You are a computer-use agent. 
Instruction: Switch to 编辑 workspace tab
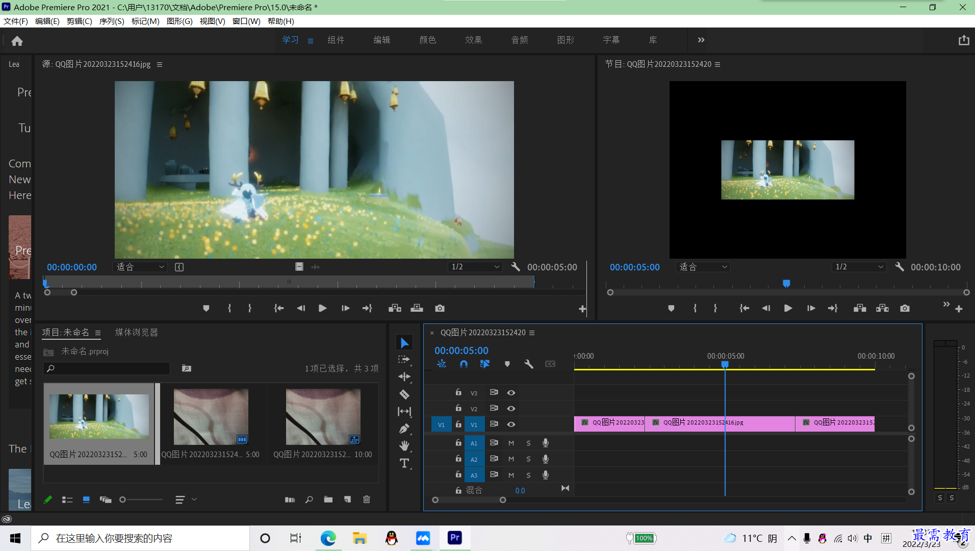381,40
